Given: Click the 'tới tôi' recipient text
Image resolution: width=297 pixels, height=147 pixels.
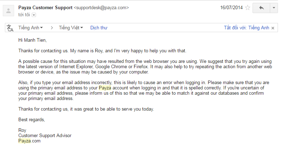Looking at the screenshot, I should [24, 14].
